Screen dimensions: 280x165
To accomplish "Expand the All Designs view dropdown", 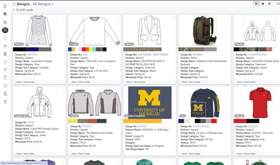I will [43, 4].
